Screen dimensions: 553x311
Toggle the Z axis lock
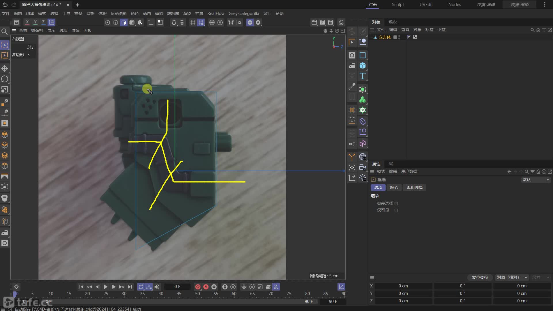coord(43,22)
